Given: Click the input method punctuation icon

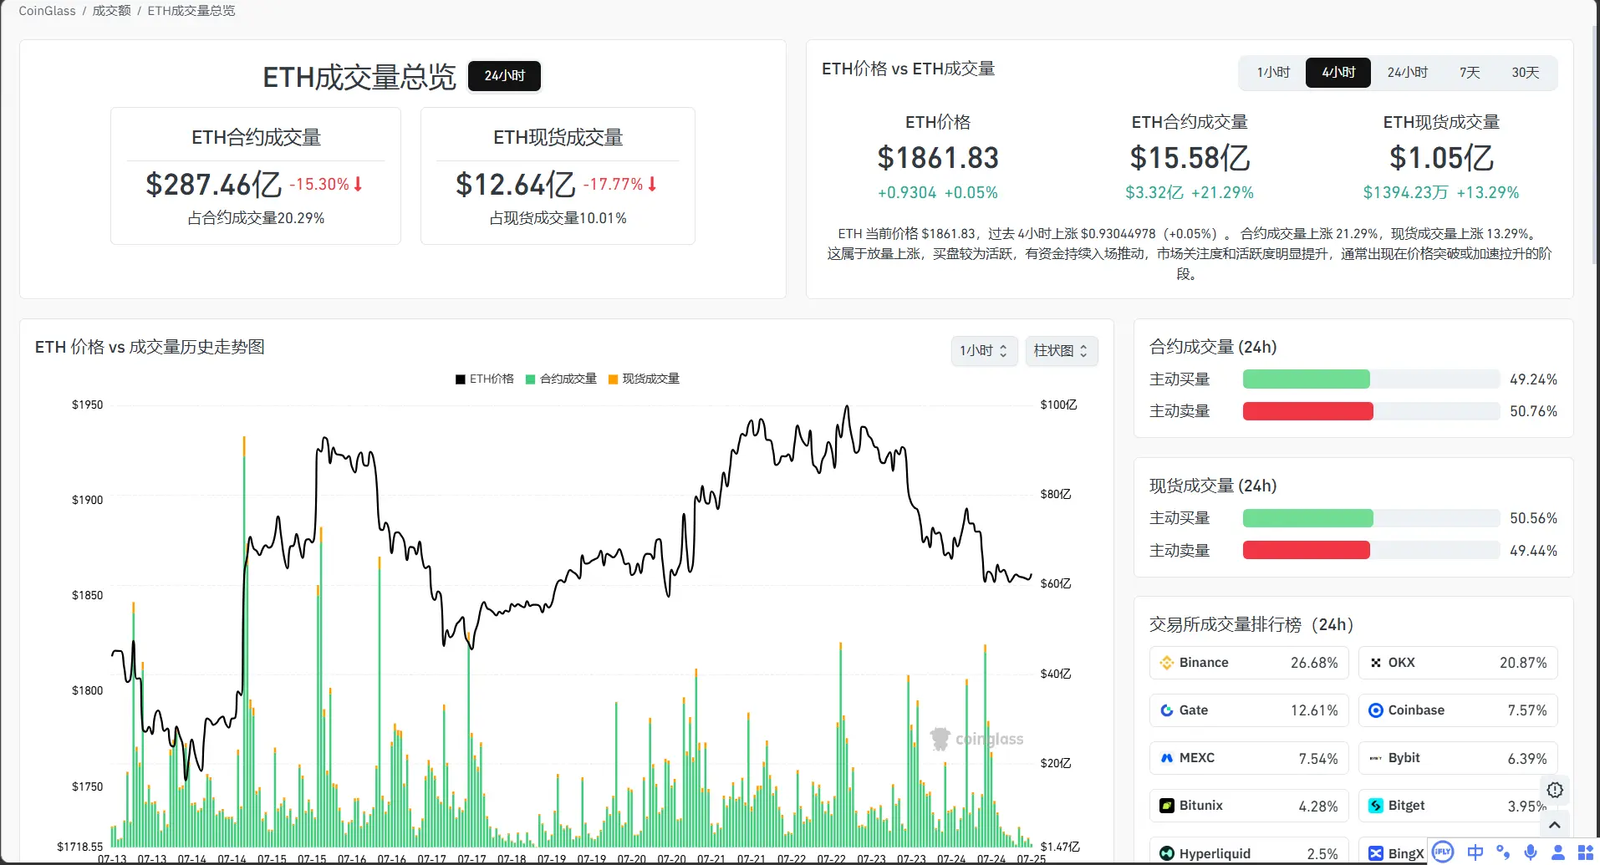Looking at the screenshot, I should 1503,852.
